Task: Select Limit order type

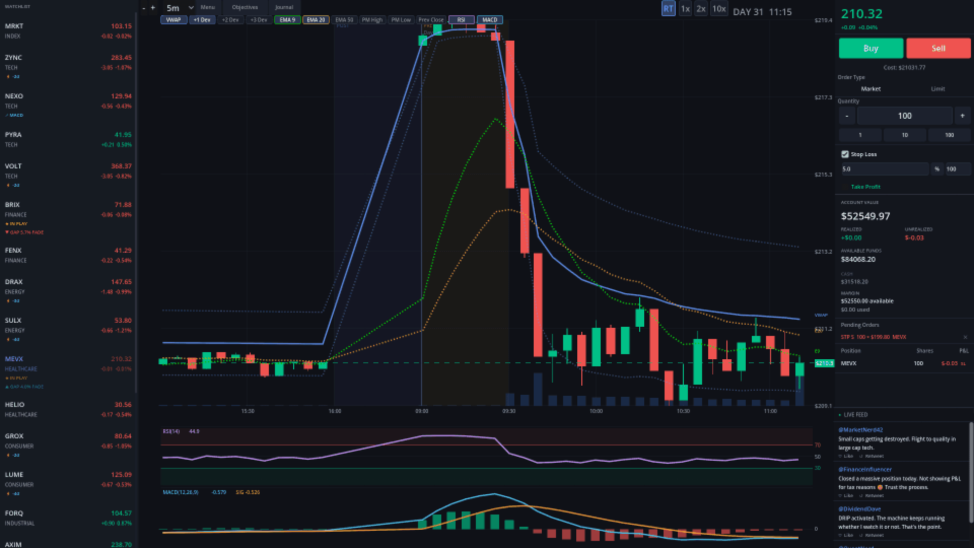Action: [938, 89]
